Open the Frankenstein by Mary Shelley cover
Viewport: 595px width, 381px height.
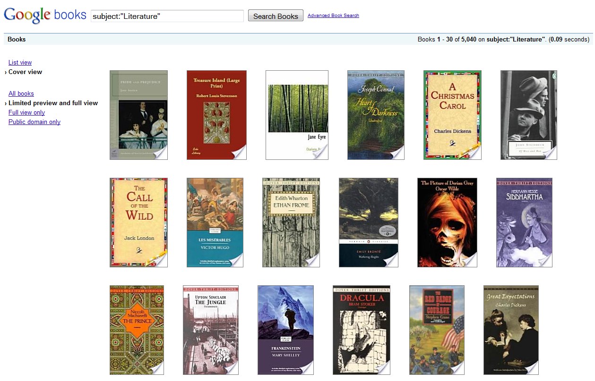pos(285,330)
